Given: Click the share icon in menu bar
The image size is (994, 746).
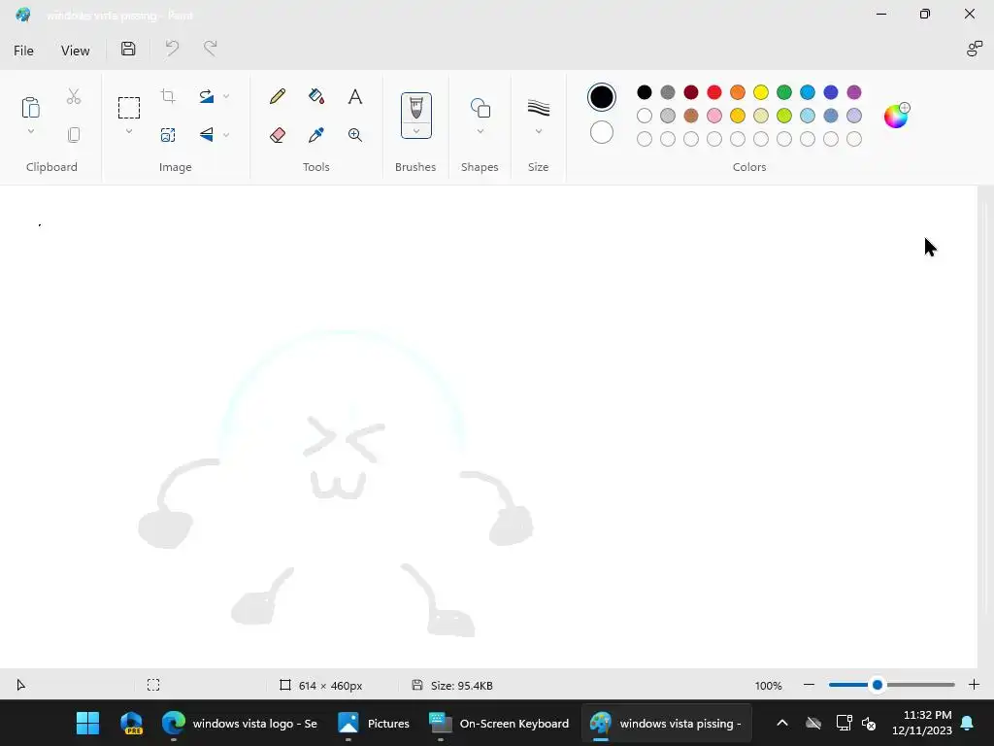Looking at the screenshot, I should (x=974, y=49).
